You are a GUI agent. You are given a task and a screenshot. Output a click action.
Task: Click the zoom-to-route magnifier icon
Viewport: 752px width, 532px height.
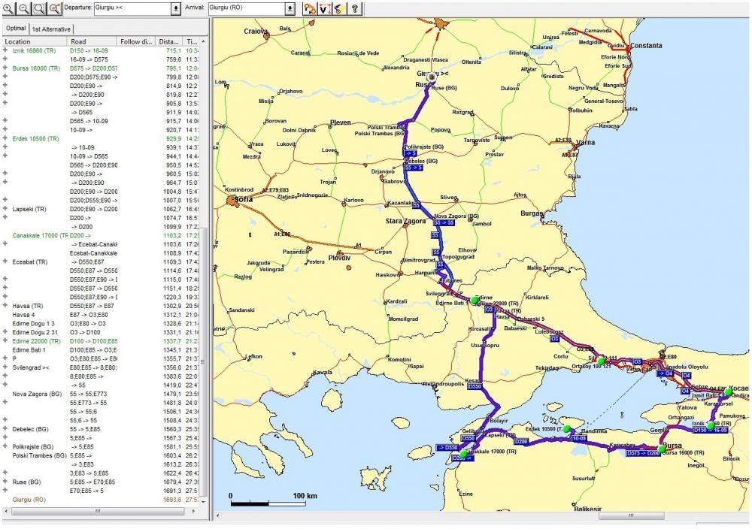point(55,8)
